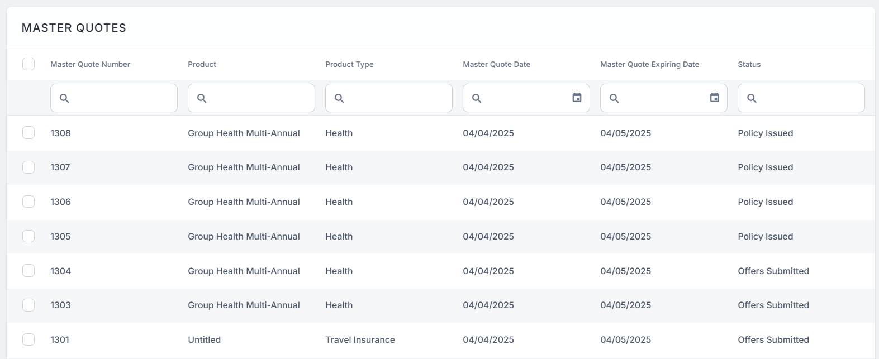Click the search icon in Master Quote Date filter

477,98
